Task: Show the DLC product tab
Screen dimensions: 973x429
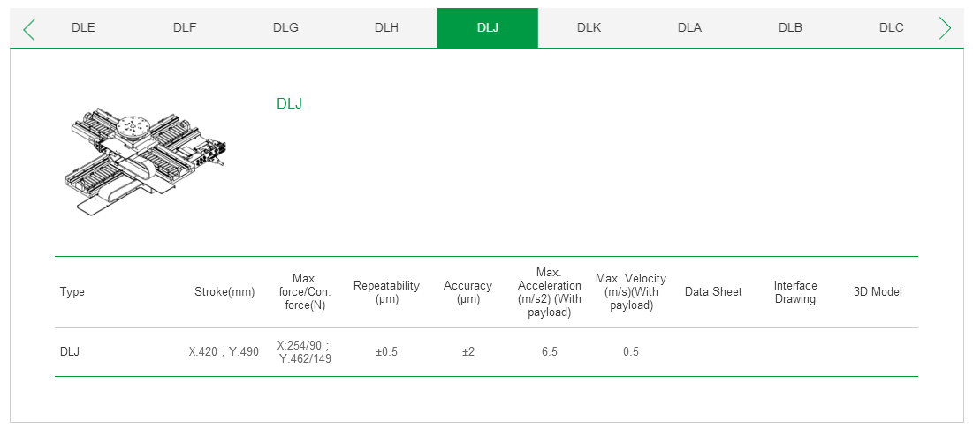Action: coord(891,27)
